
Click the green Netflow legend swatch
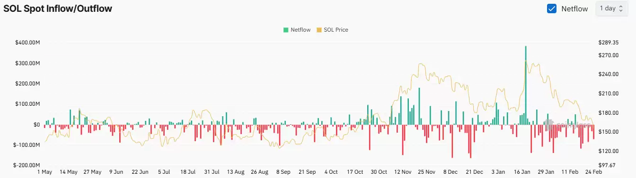285,30
